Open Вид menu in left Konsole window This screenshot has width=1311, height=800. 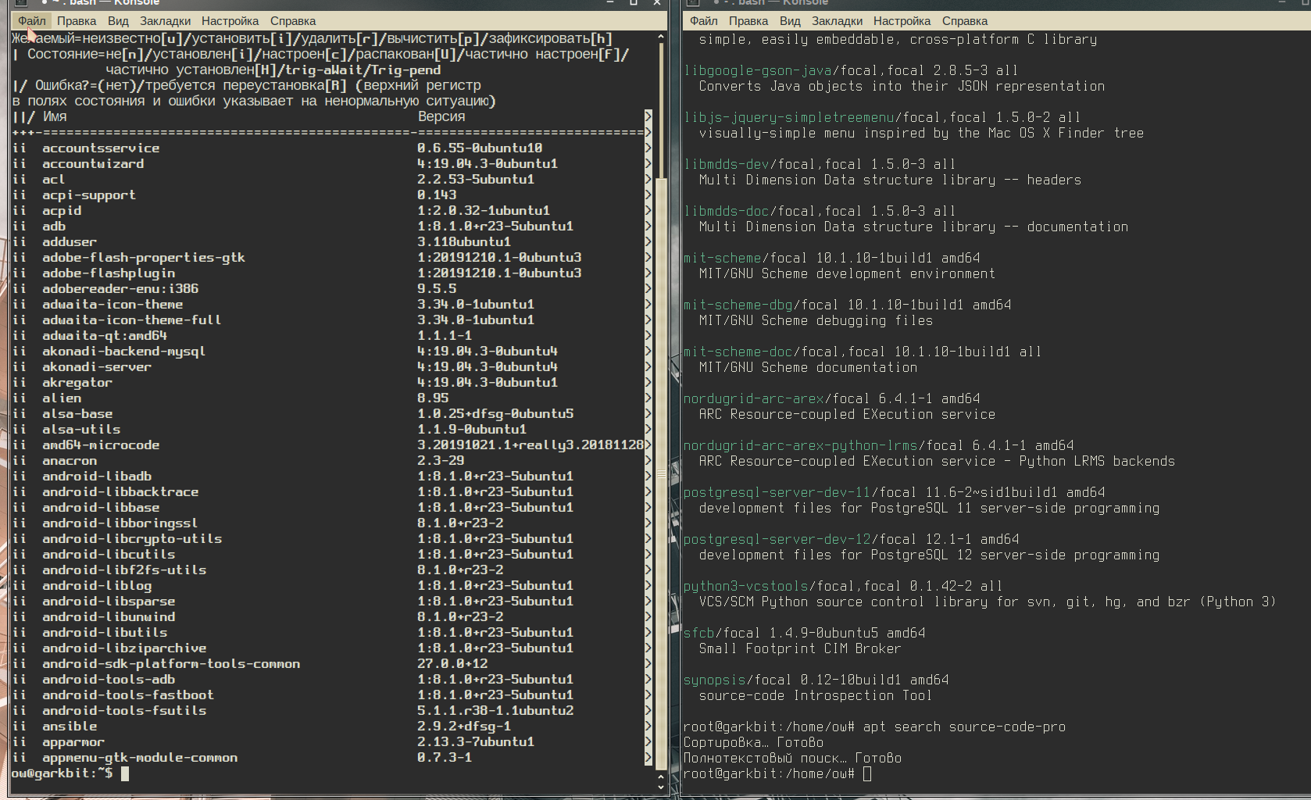[x=118, y=21]
